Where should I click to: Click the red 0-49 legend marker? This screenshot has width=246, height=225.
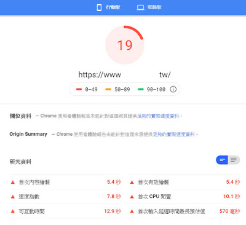(79, 89)
